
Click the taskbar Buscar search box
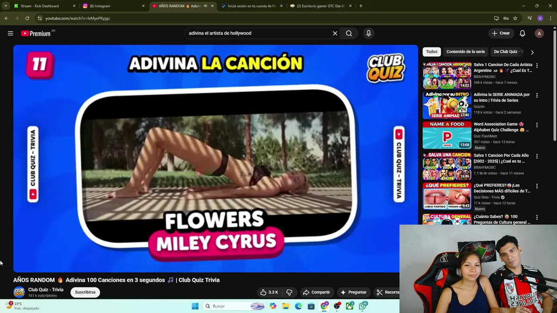[234, 306]
